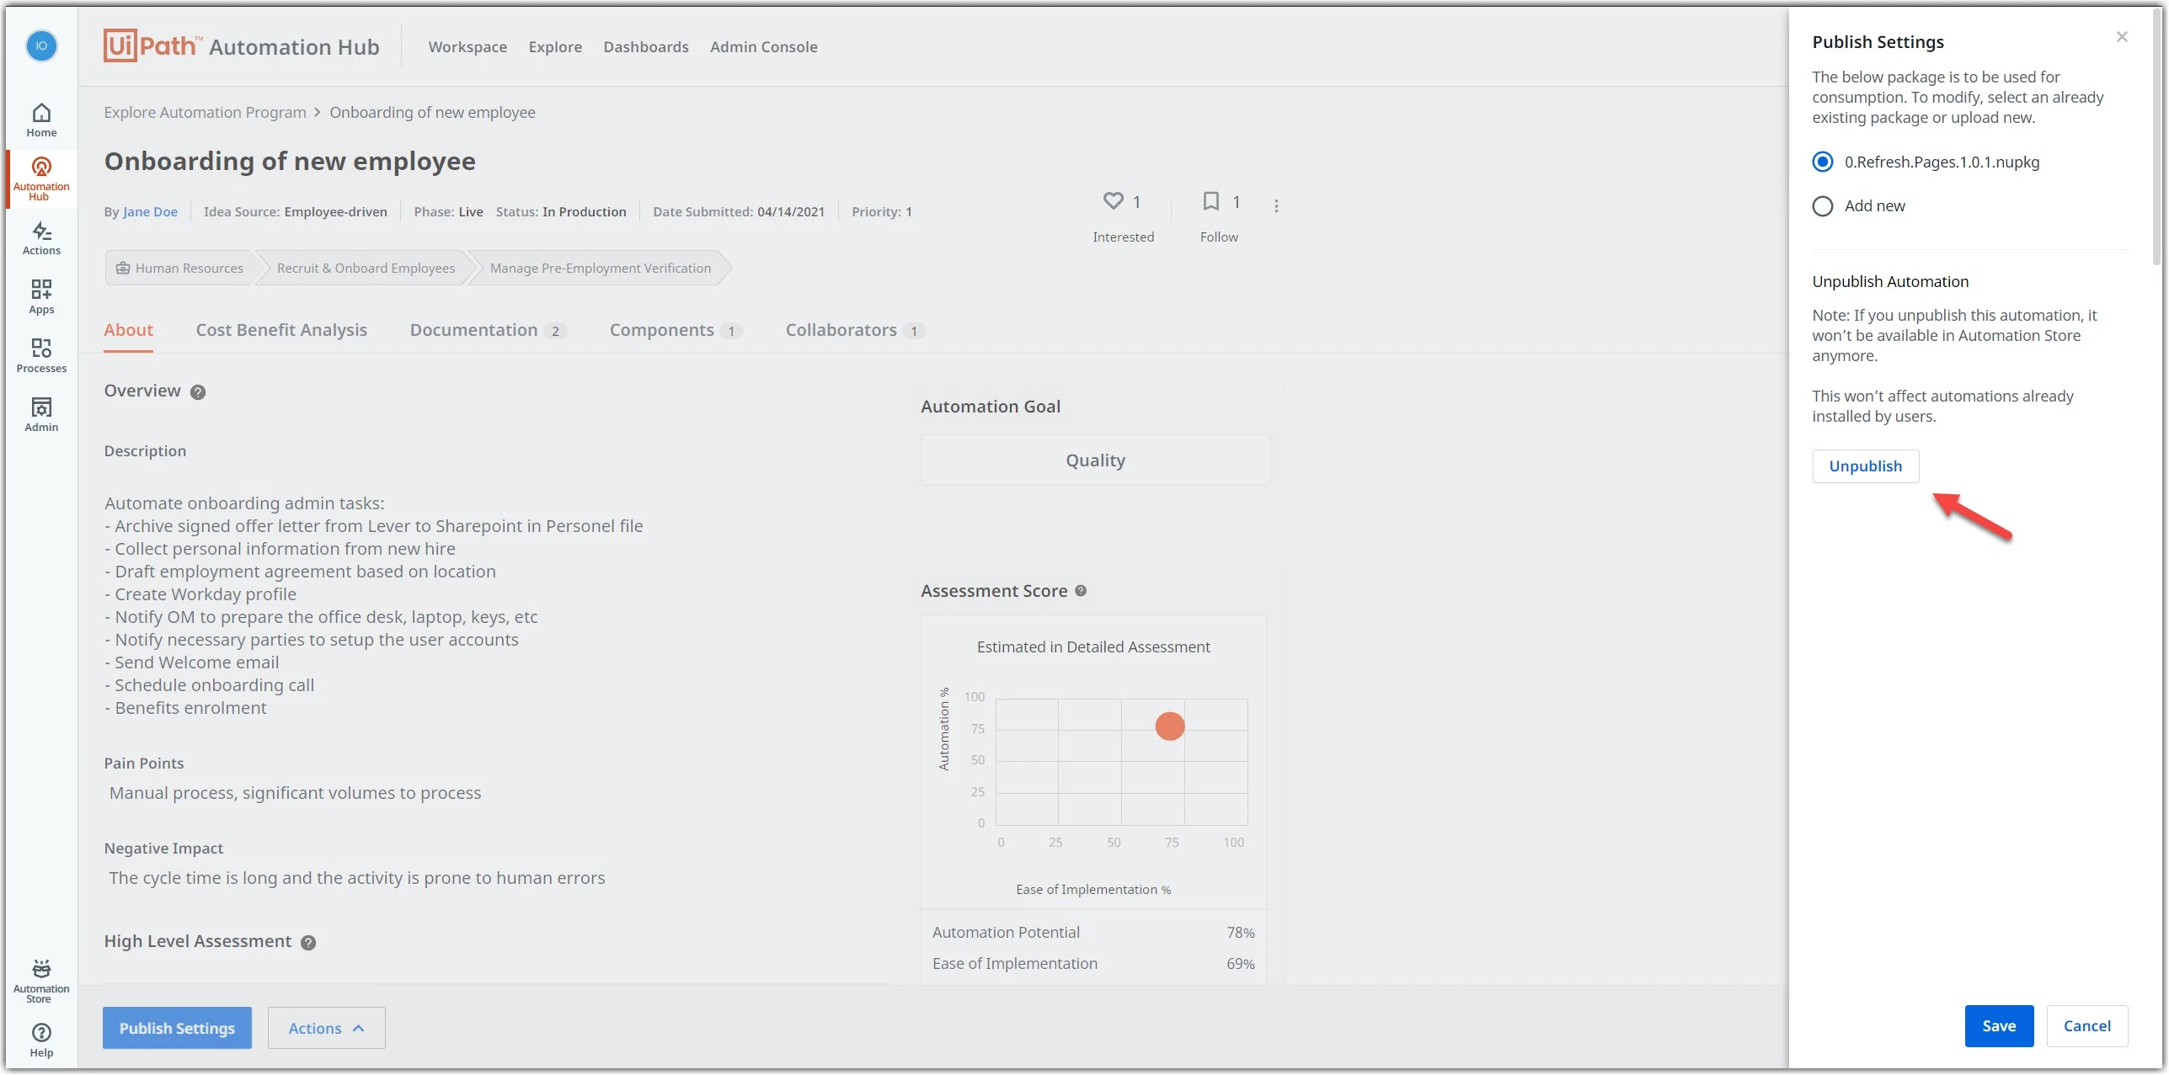Click the Onboarding of new employee breadcrumb
Image resolution: width=2169 pixels, height=1075 pixels.
[x=432, y=113]
